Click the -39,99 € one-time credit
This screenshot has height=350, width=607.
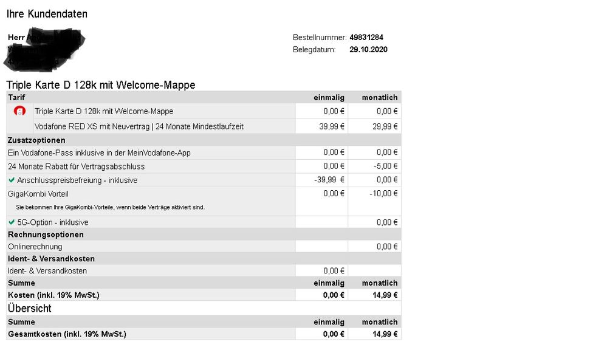(x=329, y=180)
